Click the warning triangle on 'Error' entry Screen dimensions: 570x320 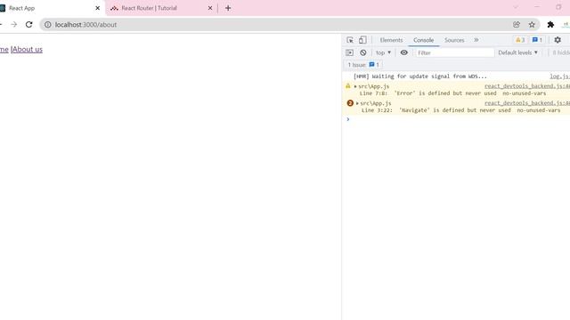click(348, 86)
